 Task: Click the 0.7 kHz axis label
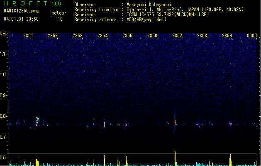pos(3,137)
